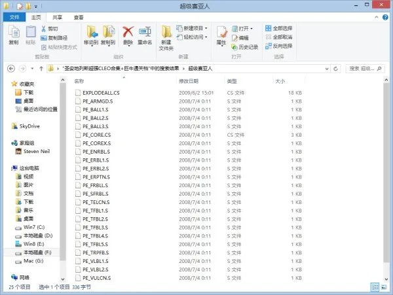Open SkyDrive in navigation pane
The height and width of the screenshot is (295, 393).
click(x=26, y=126)
